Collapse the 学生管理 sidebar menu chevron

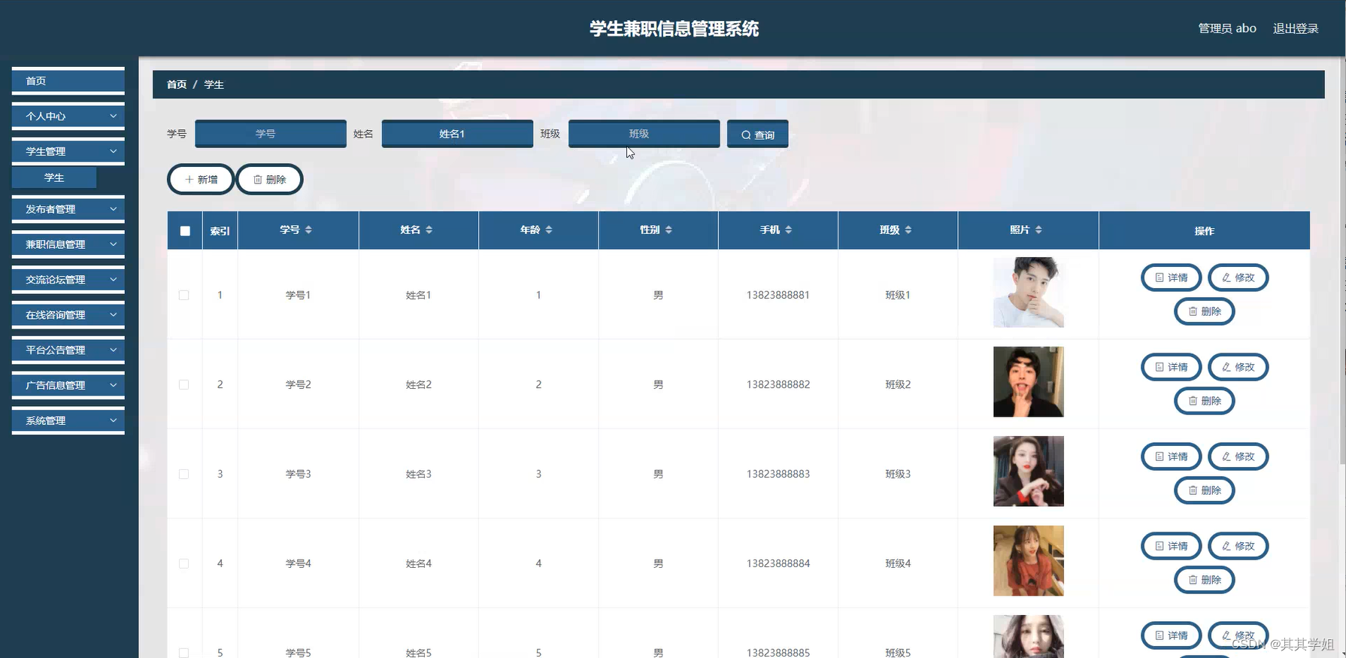[x=114, y=151]
